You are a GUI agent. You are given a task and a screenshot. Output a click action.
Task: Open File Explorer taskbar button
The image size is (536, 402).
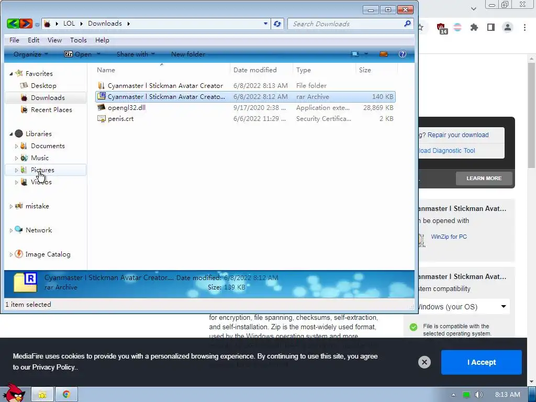coord(42,395)
